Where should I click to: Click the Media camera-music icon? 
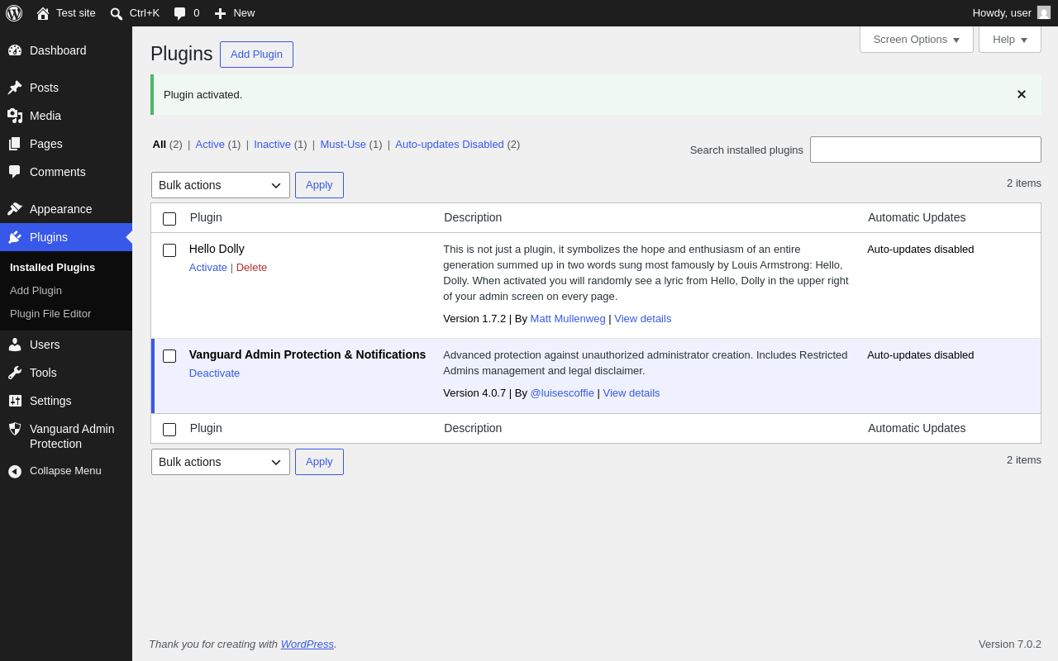[15, 116]
